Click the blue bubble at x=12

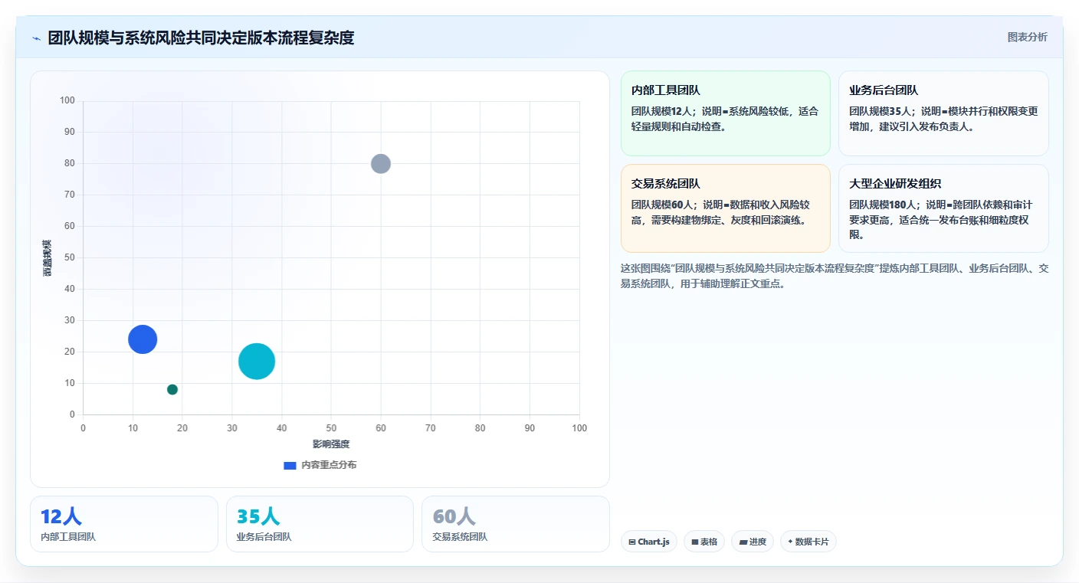(x=143, y=339)
